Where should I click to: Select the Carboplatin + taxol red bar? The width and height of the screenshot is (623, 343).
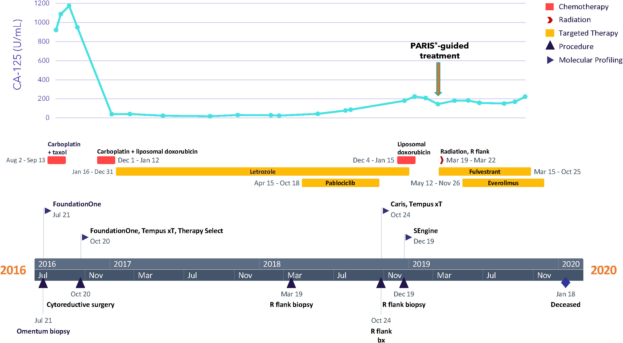click(57, 160)
